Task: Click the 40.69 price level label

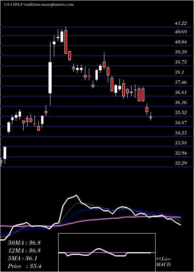Action: tap(181, 32)
